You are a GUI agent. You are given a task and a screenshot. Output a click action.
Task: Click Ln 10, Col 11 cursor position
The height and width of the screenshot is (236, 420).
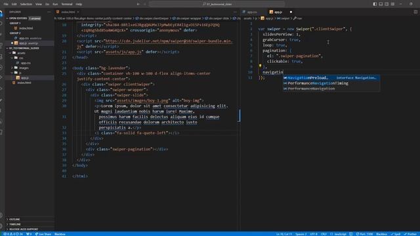tap(284, 234)
